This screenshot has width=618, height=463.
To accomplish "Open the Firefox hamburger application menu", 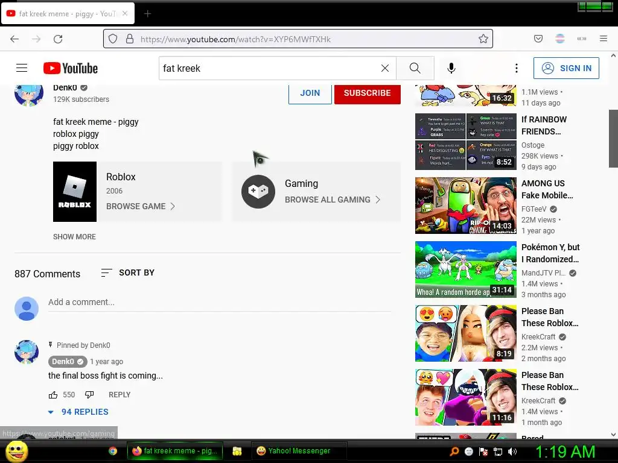I will [603, 39].
